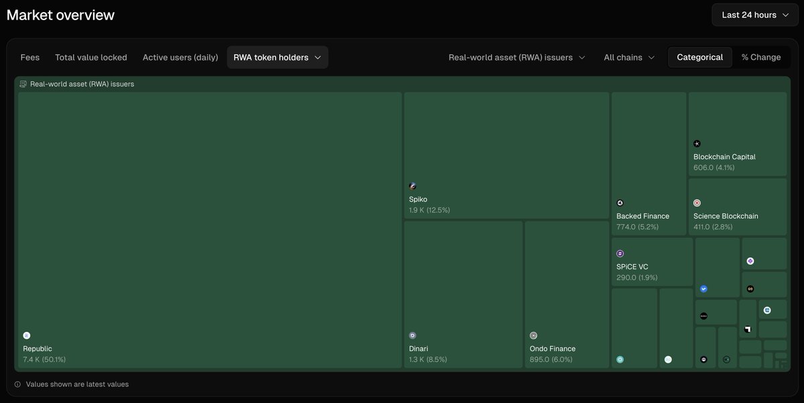
Task: Click the teal circle logo at treemap bottom
Action: pos(620,359)
